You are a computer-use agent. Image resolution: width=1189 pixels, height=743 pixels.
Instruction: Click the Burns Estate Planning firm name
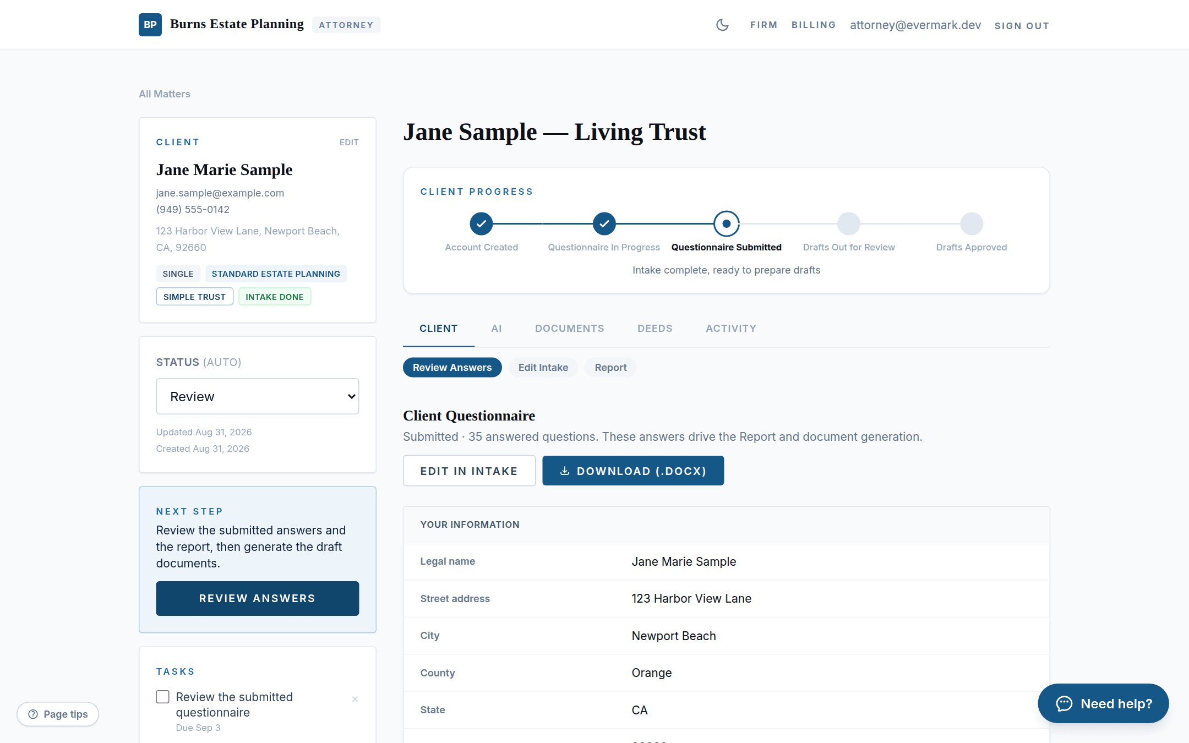coord(237,24)
